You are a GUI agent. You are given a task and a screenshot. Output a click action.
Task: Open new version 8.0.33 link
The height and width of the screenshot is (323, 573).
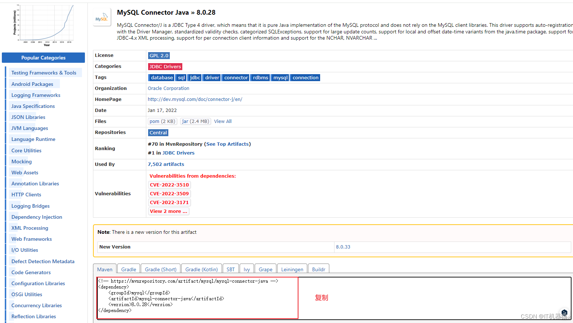[343, 247]
